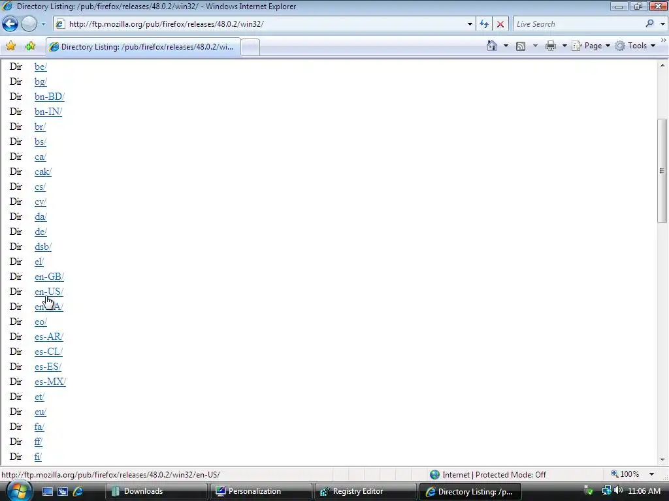Open the fi/ directory link
Screen dimensions: 669x501
click(38, 457)
